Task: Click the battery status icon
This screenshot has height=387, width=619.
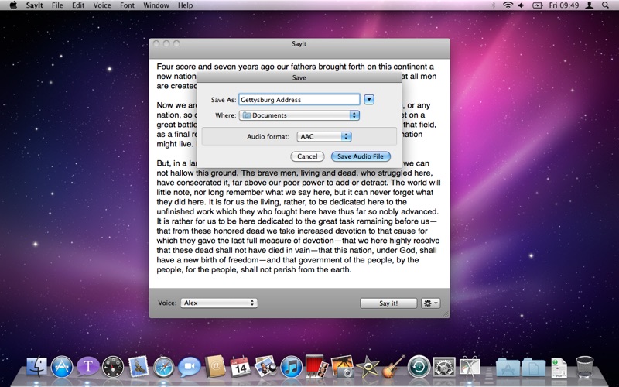Action: tap(537, 5)
